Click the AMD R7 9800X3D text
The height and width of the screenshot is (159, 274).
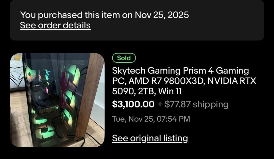click(x=159, y=81)
